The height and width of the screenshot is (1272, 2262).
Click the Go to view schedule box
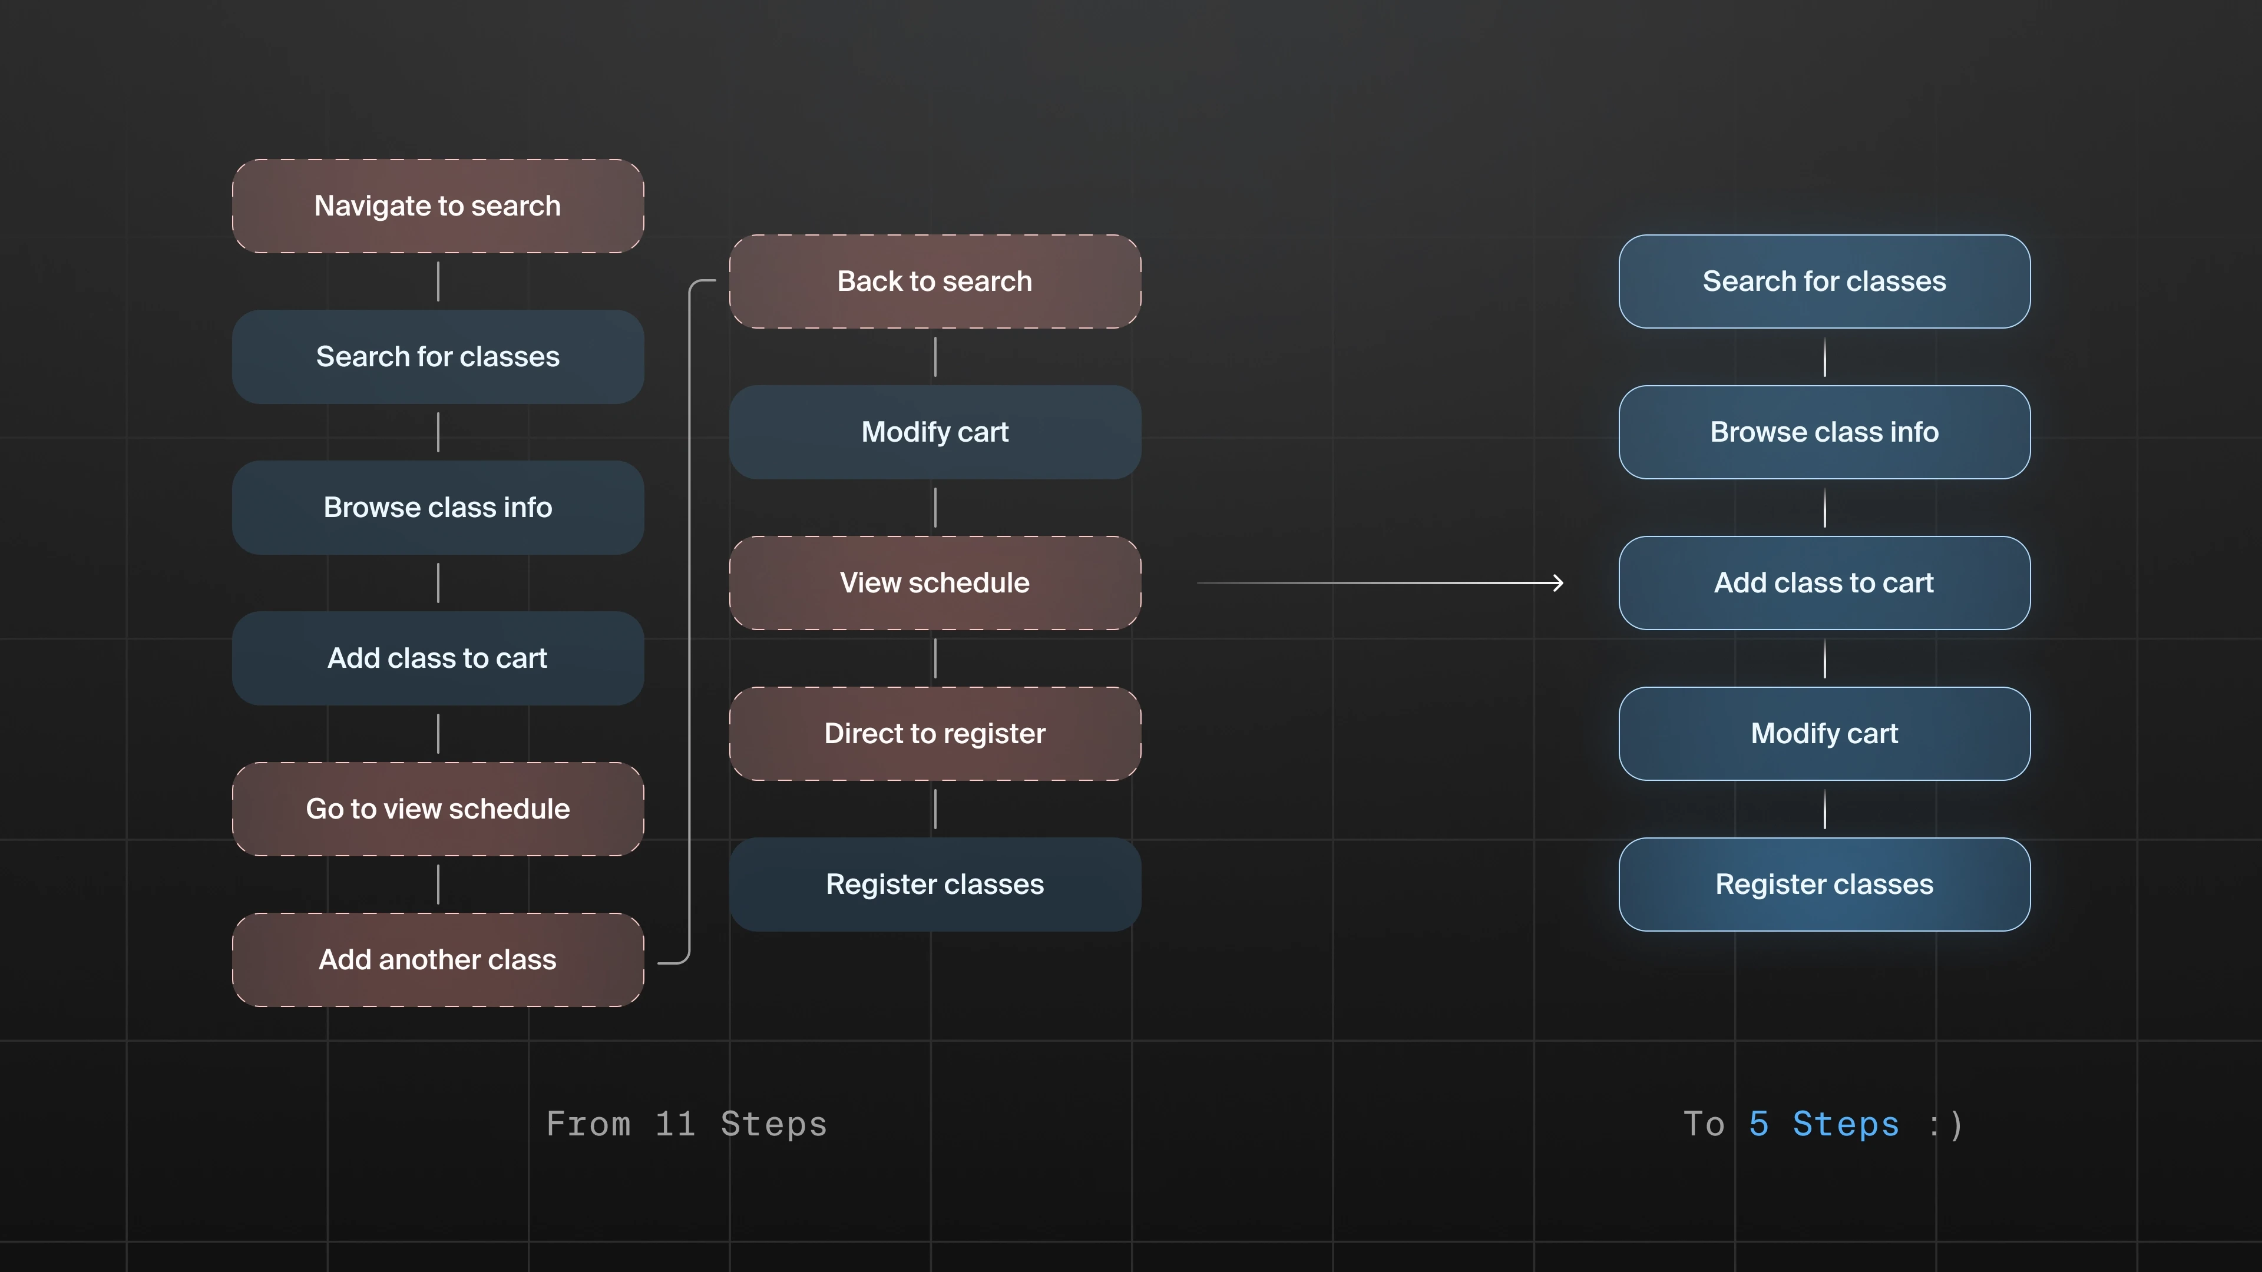coord(437,809)
